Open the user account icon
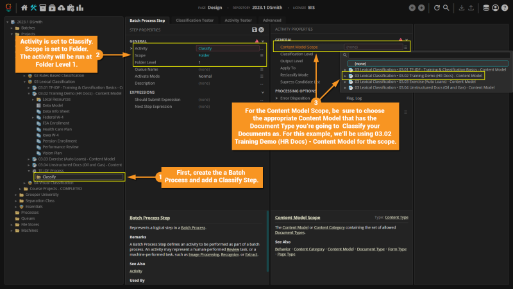Screen dimensions: 513x289 (495, 8)
